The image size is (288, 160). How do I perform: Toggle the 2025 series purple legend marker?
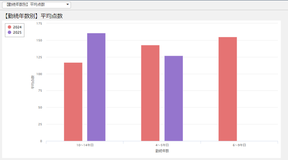pos(10,32)
